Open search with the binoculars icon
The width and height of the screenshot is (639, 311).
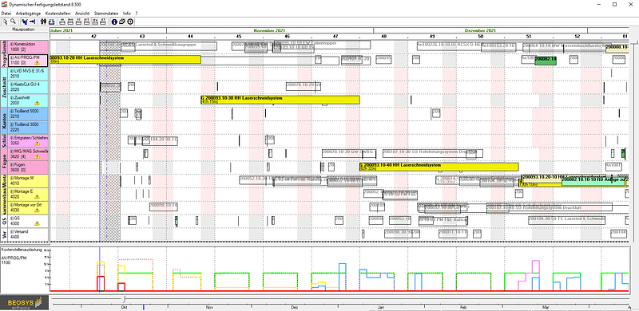(44, 22)
